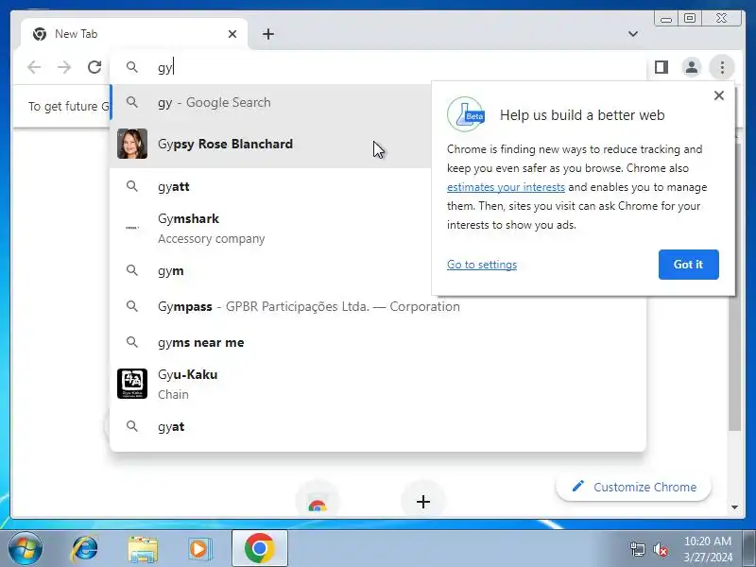The width and height of the screenshot is (756, 567).
Task: Open Customize Chrome button
Action: click(633, 487)
